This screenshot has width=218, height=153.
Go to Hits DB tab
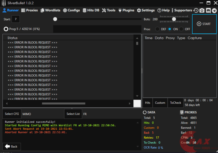point(91,10)
